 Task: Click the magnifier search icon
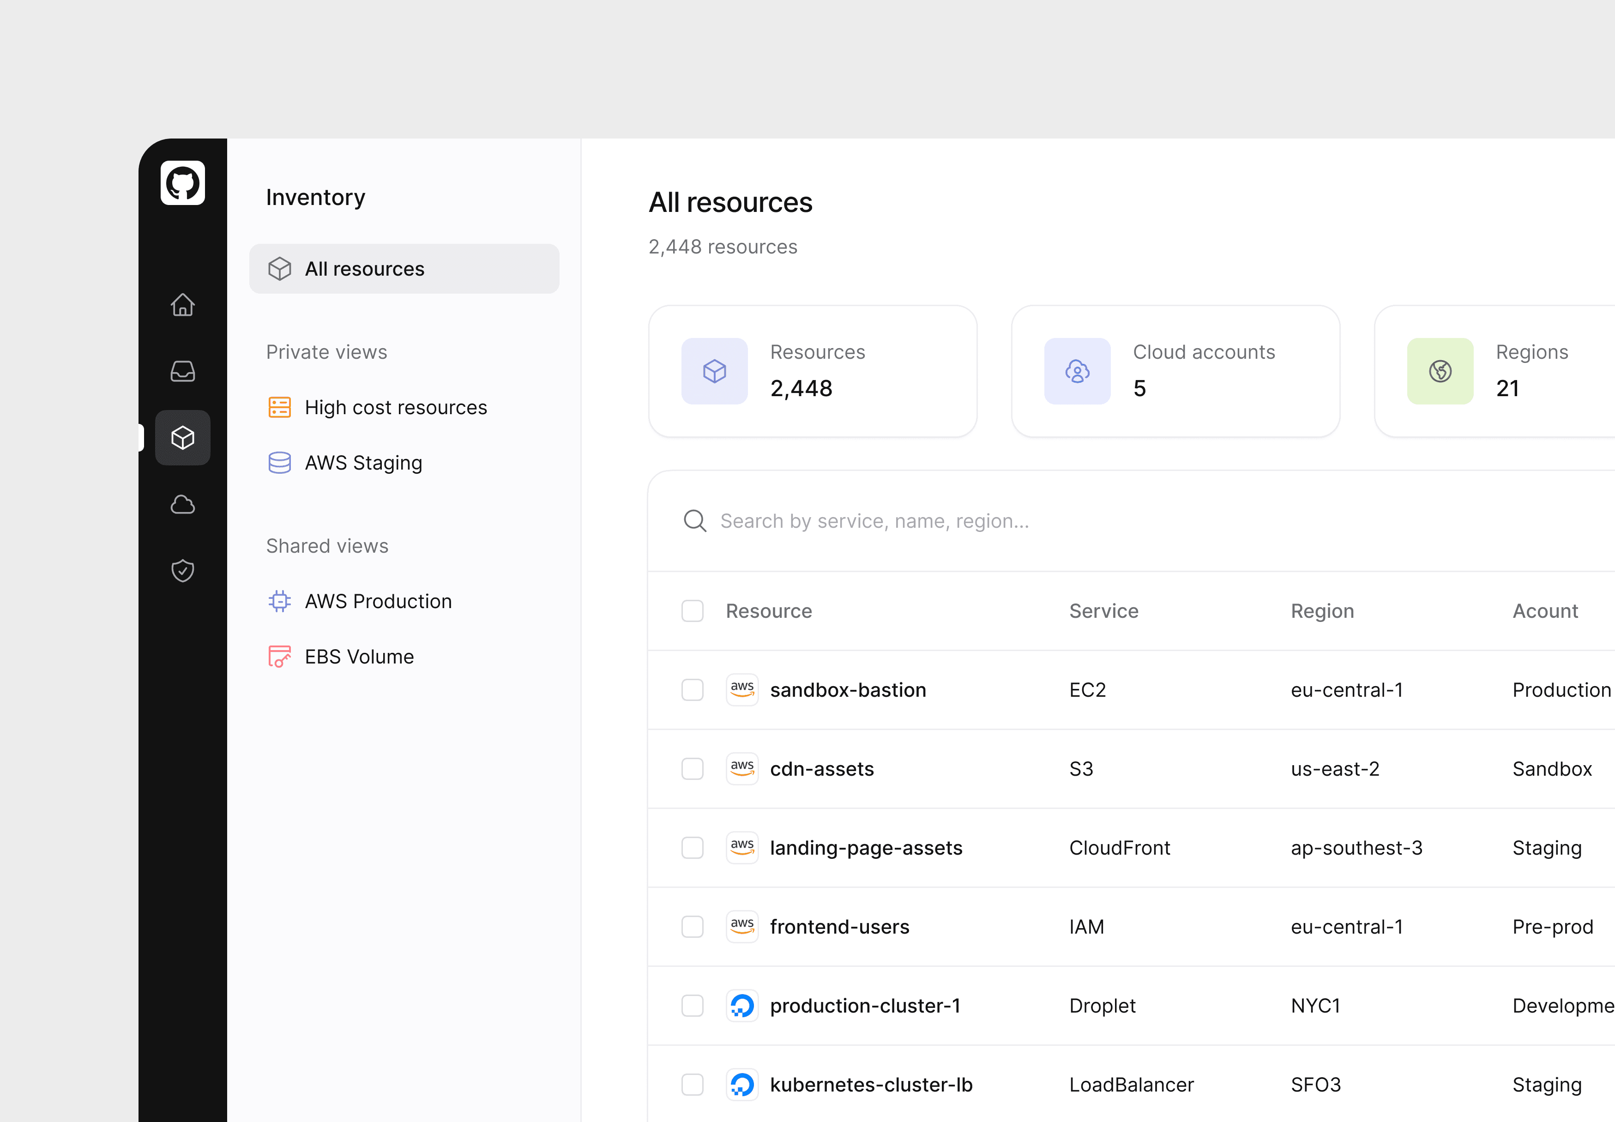pyautogui.click(x=694, y=521)
